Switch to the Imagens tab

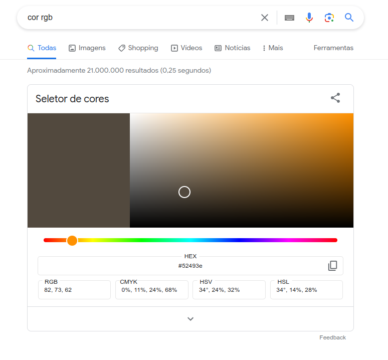(x=87, y=48)
